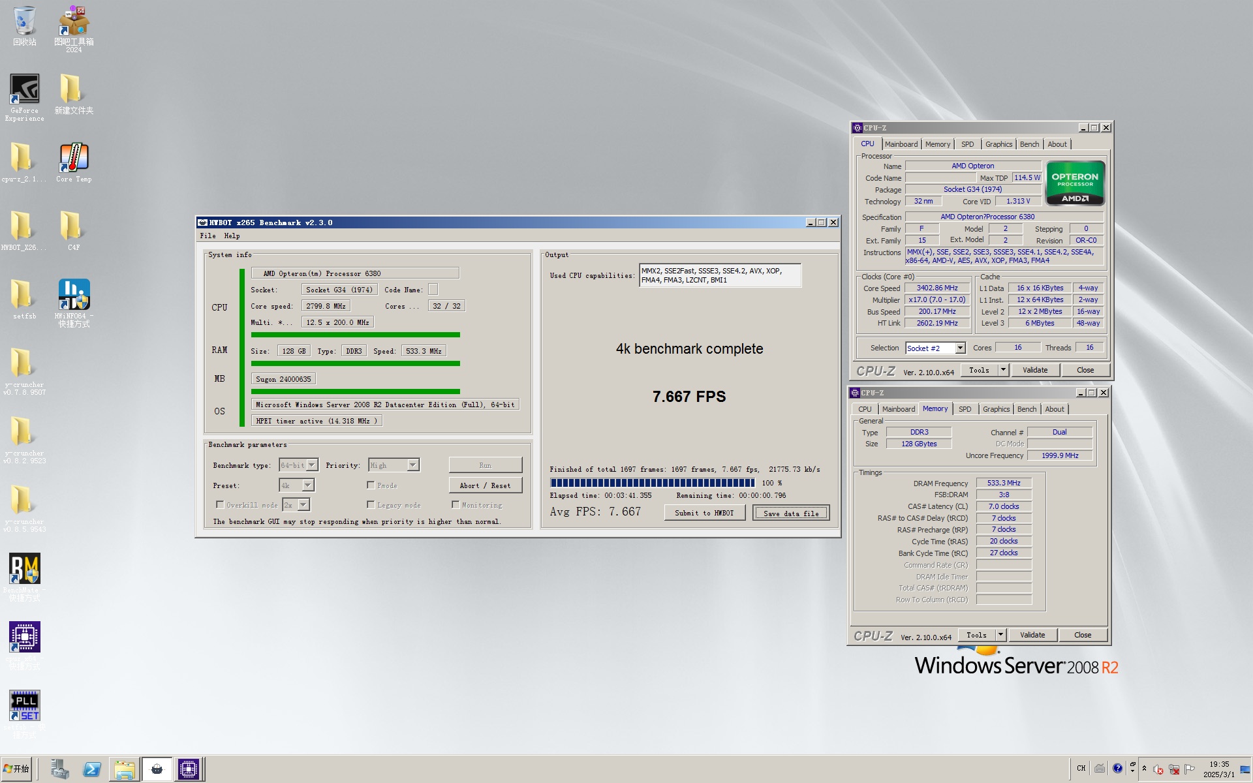This screenshot has width=1253, height=783.
Task: Open File menu in HWBOT x265
Action: [208, 236]
